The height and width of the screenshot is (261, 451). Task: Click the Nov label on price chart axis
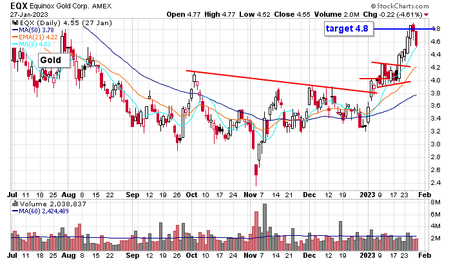pyautogui.click(x=250, y=195)
